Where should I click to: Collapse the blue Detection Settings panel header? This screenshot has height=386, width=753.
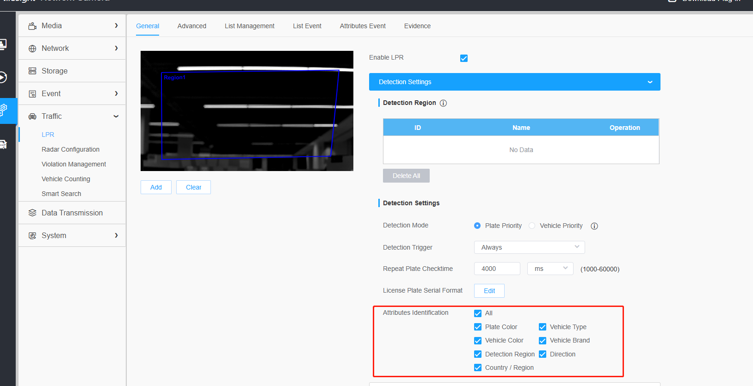coord(515,82)
